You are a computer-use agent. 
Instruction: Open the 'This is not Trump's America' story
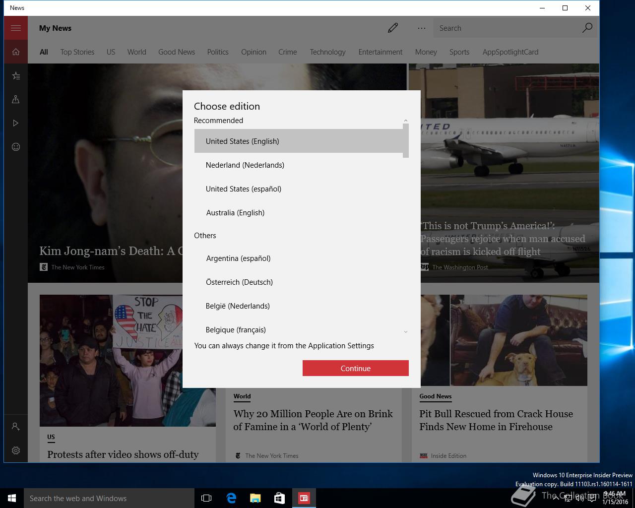[x=503, y=239]
